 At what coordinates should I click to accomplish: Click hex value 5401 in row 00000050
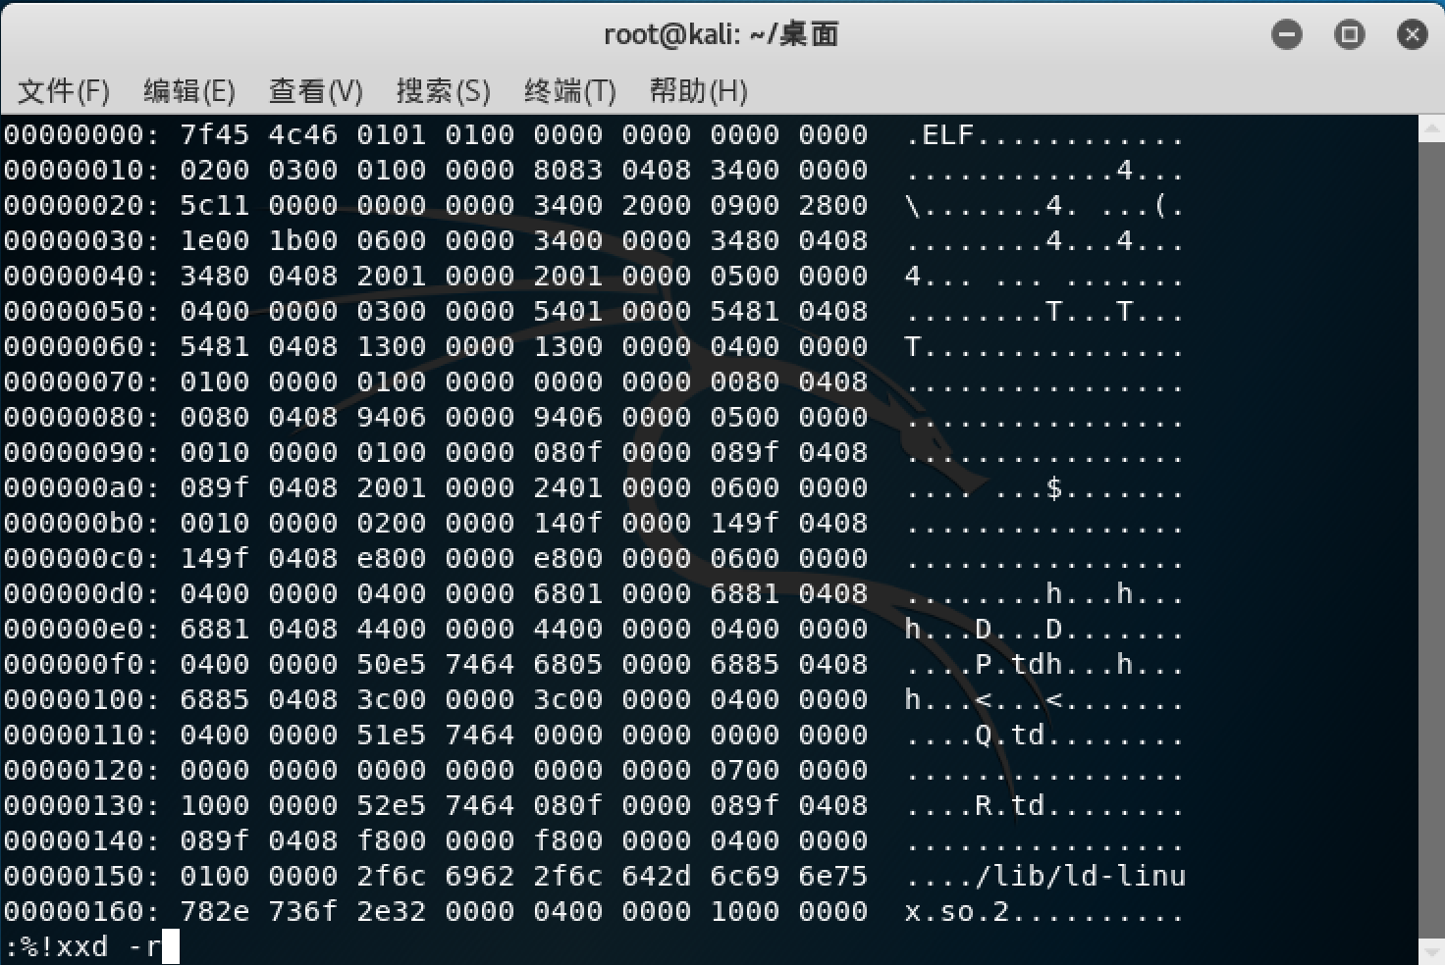(568, 311)
